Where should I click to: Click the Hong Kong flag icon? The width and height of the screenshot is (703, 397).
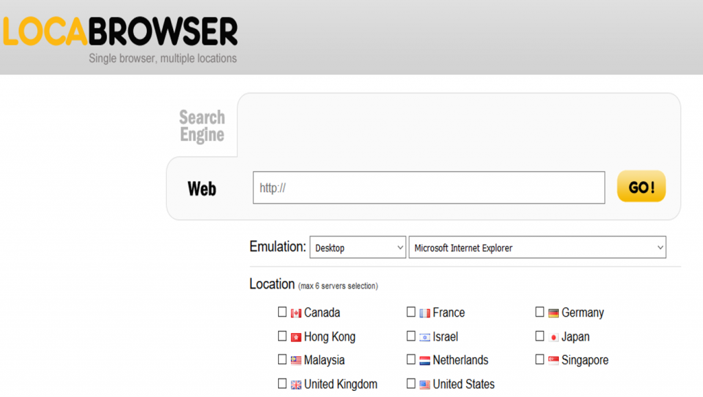click(x=295, y=337)
